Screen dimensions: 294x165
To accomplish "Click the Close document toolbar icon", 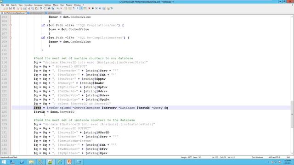I will pyautogui.click(x=18, y=8).
